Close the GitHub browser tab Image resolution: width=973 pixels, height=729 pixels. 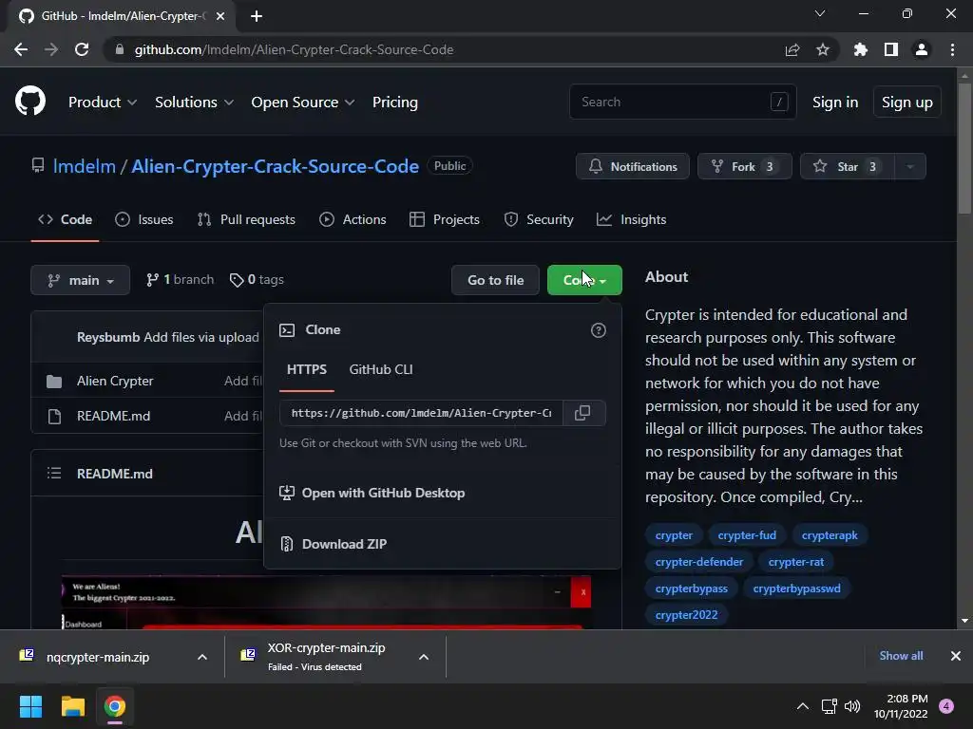[x=220, y=16]
